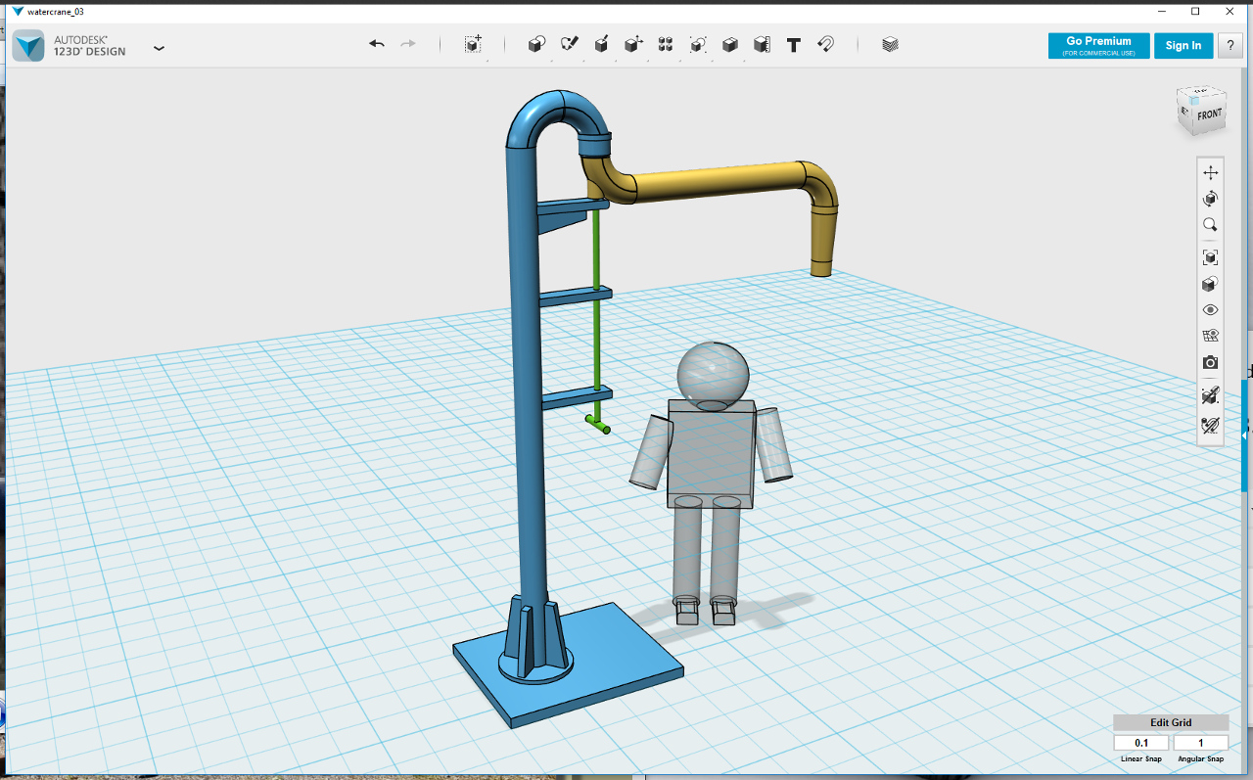Open the Pattern tool

point(666,44)
